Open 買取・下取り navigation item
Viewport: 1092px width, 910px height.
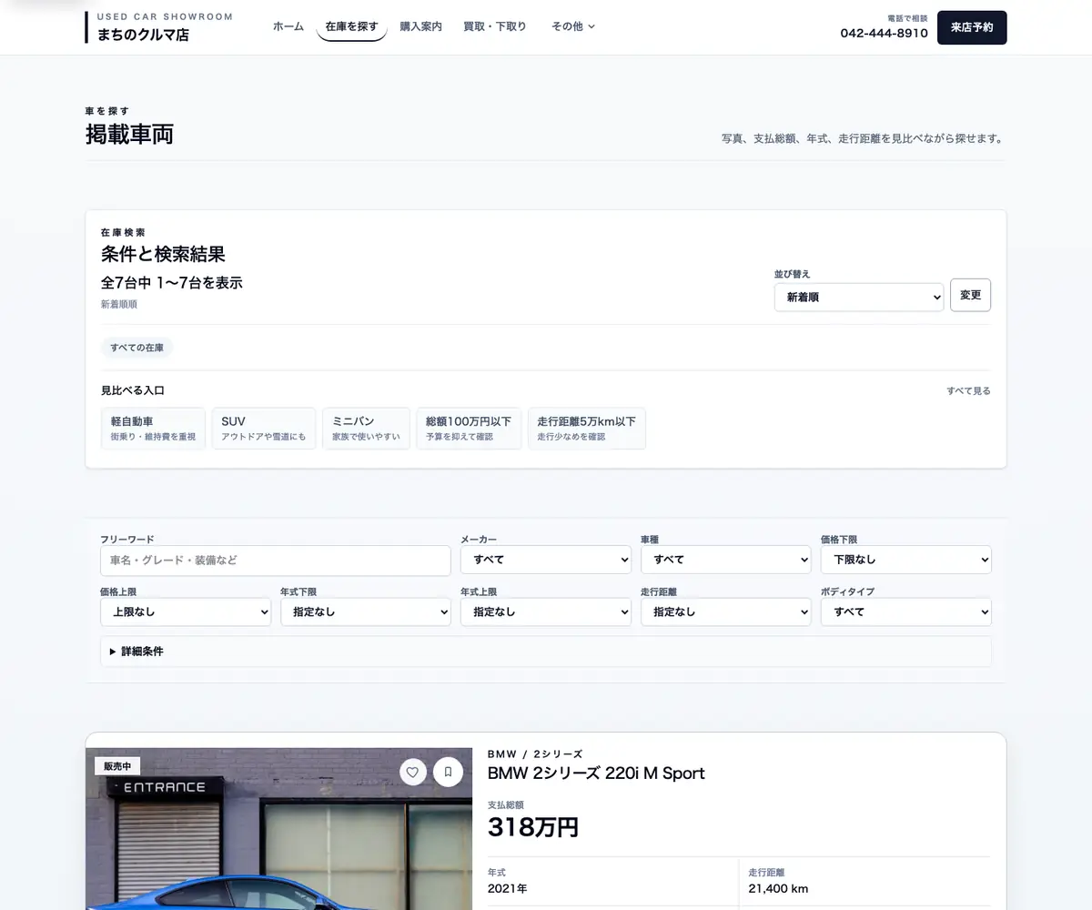pos(495,27)
